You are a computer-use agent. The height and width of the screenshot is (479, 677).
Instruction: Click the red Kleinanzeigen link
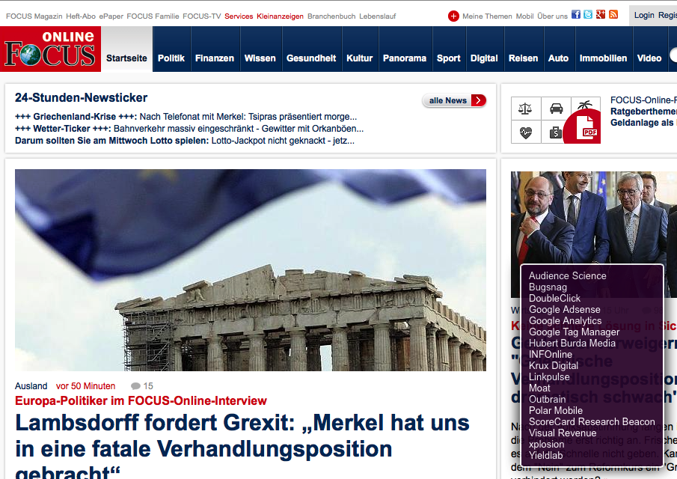click(281, 16)
